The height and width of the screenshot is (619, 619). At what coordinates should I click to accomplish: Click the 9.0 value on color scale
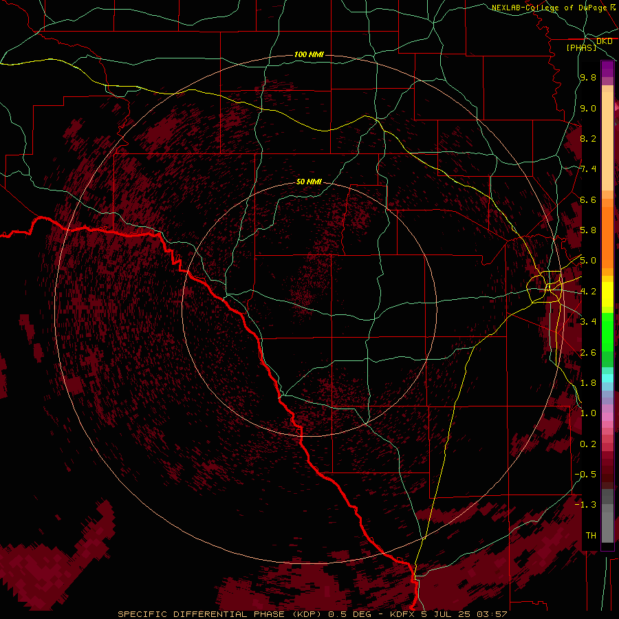588,108
